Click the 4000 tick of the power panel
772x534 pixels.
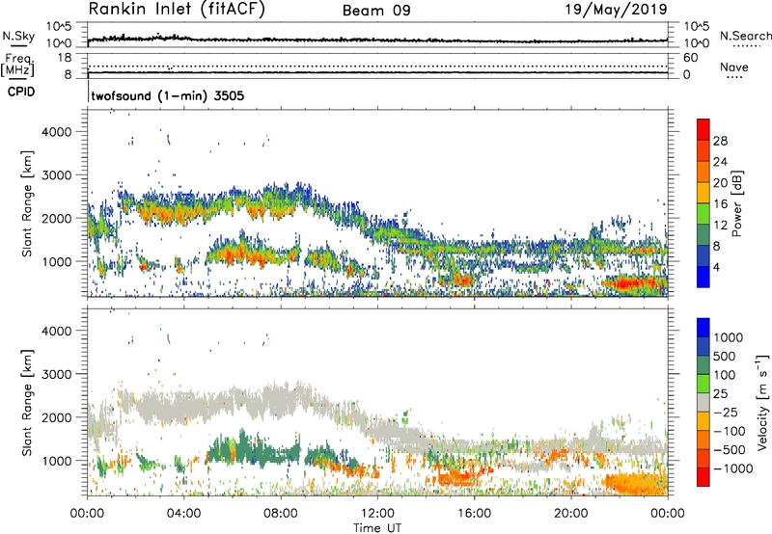pos(57,132)
